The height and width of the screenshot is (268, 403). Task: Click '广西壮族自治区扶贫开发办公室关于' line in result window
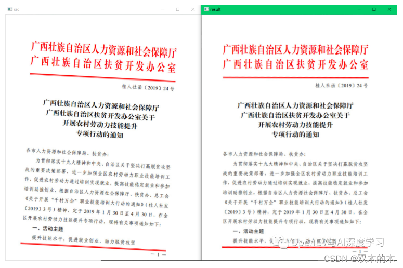point(295,115)
